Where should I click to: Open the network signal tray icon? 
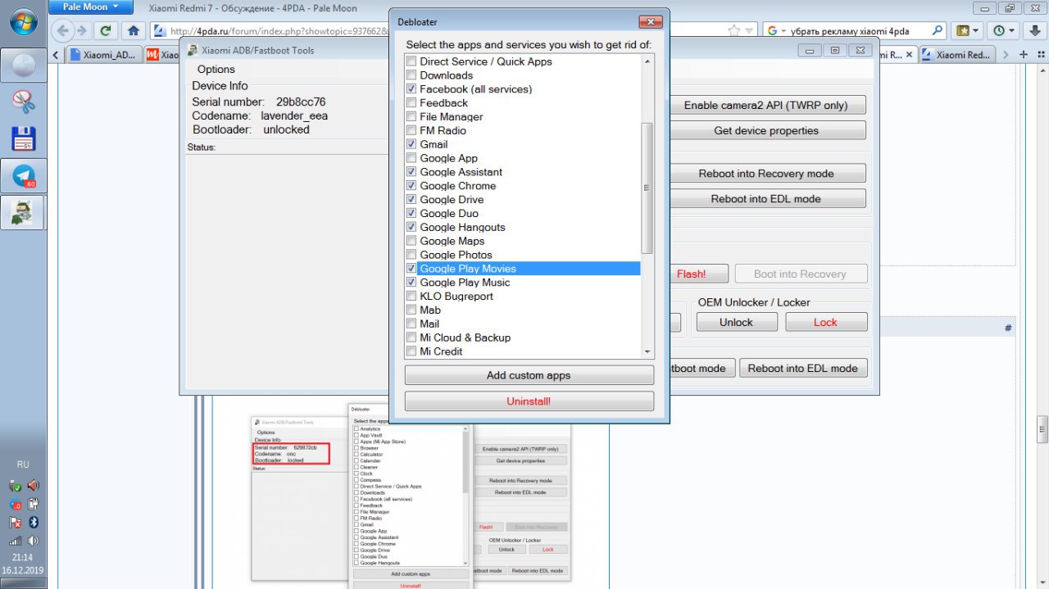[x=15, y=541]
